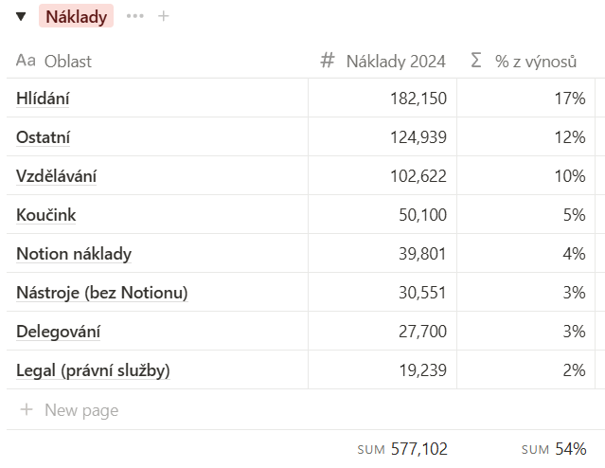The width and height of the screenshot is (605, 468).
Task: Open the Hlídání page
Action: point(44,98)
